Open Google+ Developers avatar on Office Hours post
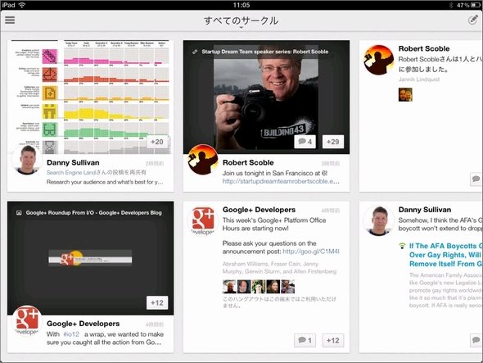This screenshot has height=363, width=483. [203, 220]
